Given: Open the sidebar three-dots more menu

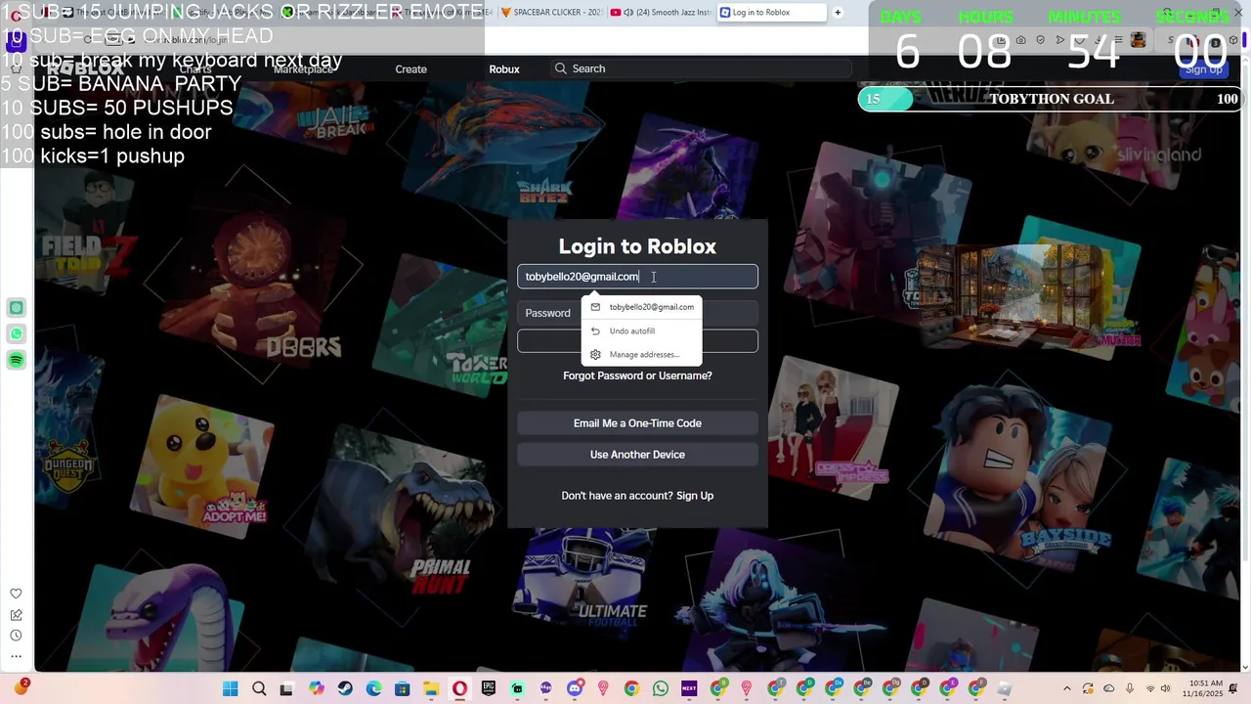Looking at the screenshot, I should click(x=16, y=657).
